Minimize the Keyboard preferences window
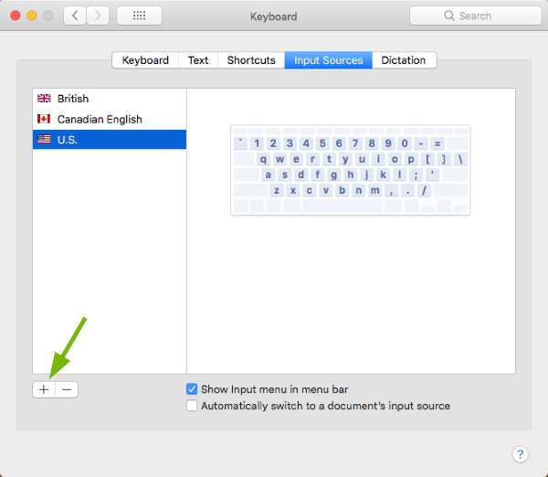 click(x=32, y=16)
